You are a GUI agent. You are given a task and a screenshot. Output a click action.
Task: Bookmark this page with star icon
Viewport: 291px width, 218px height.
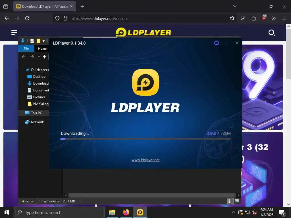232,18
